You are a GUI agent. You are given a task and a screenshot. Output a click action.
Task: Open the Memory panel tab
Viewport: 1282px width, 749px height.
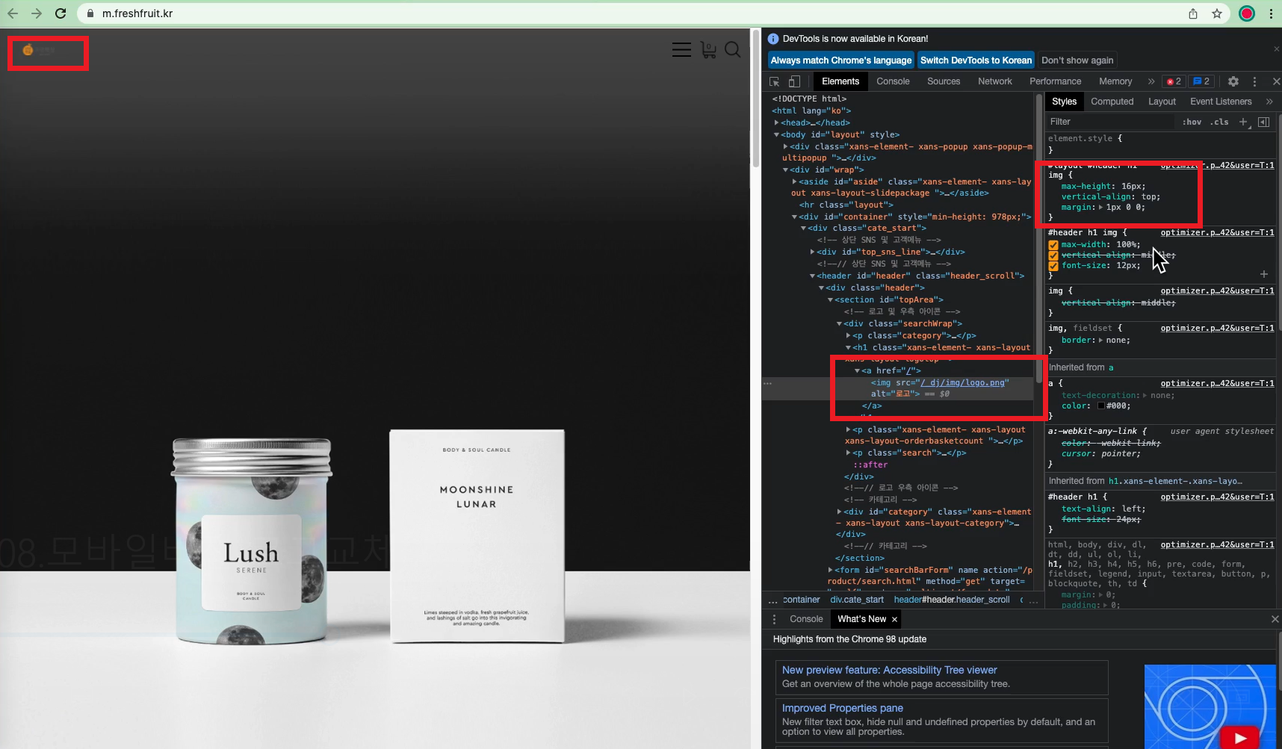click(x=1115, y=81)
